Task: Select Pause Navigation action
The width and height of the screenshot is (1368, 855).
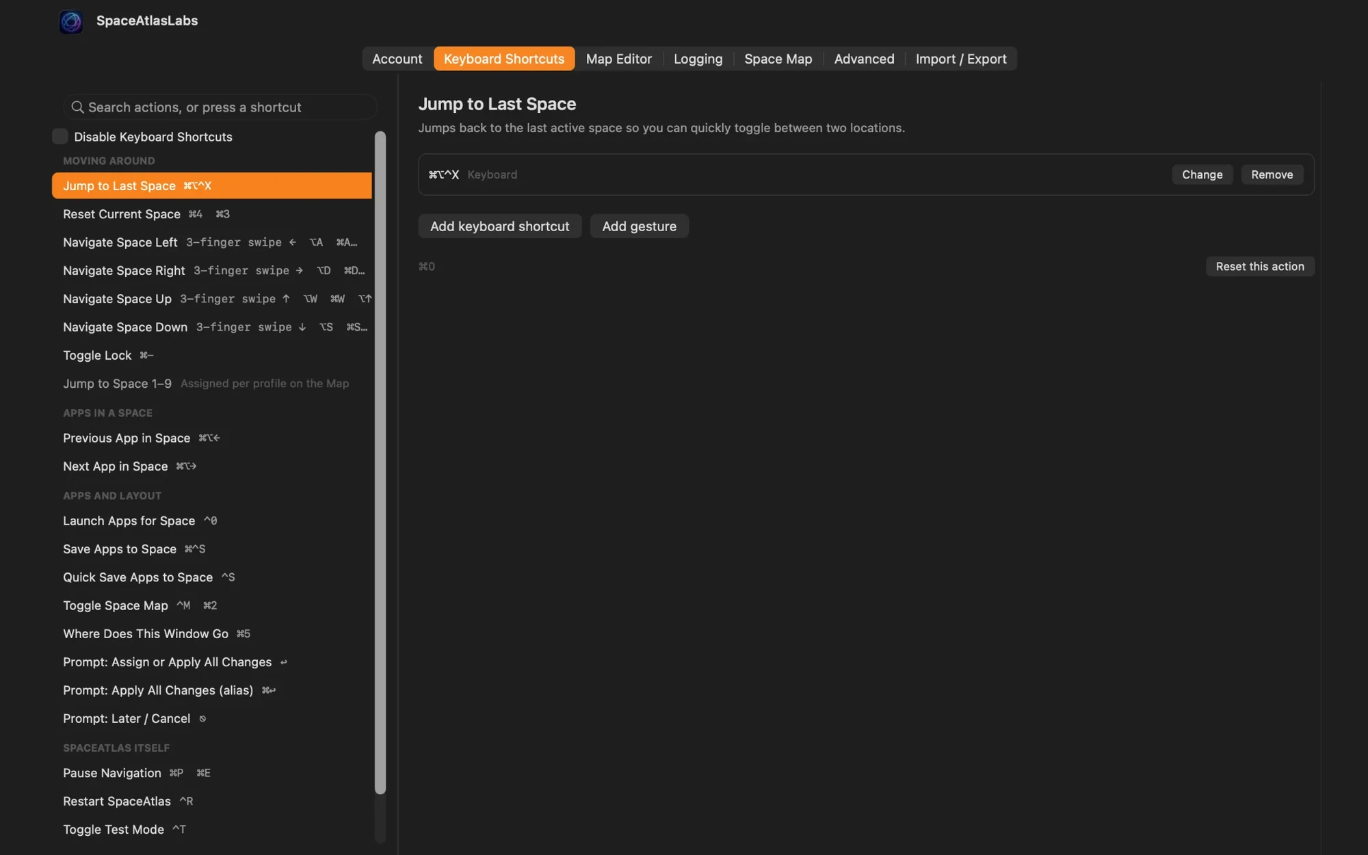Action: click(x=212, y=773)
